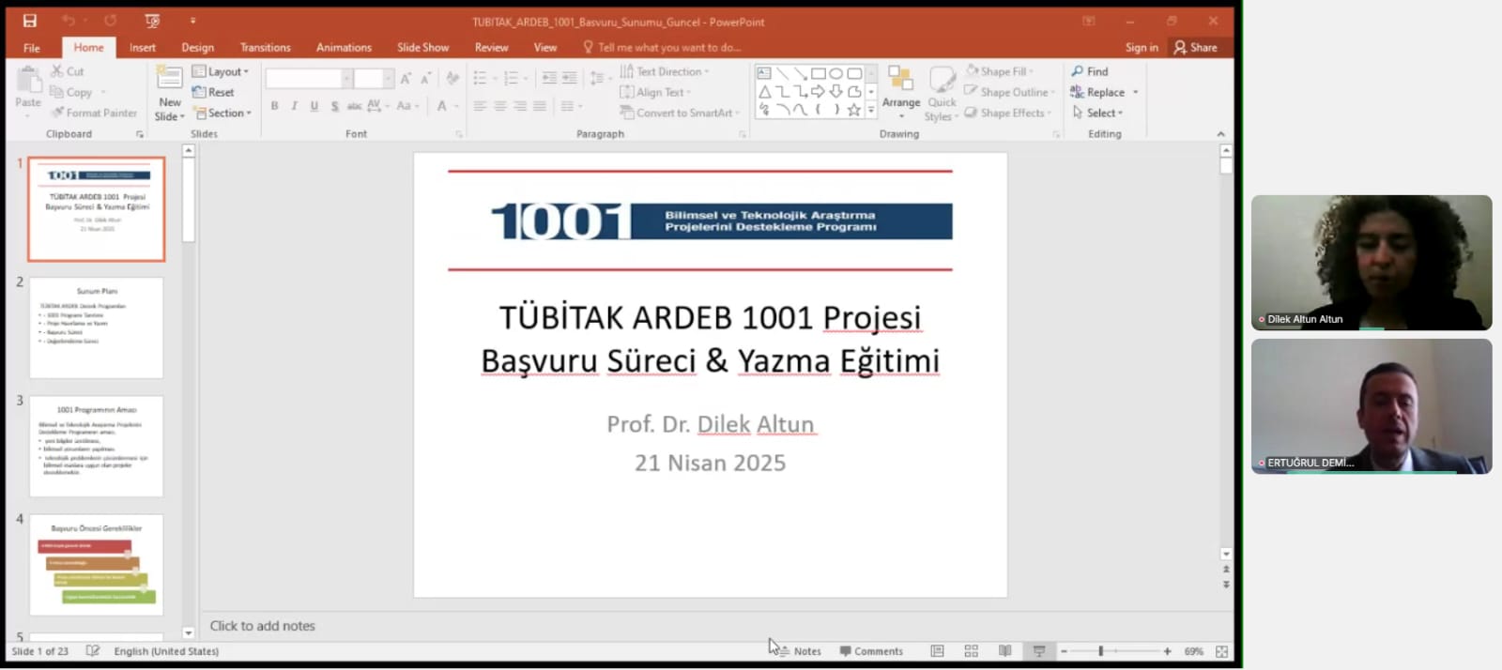
Task: Click Normal view icon in status bar
Action: 937,651
